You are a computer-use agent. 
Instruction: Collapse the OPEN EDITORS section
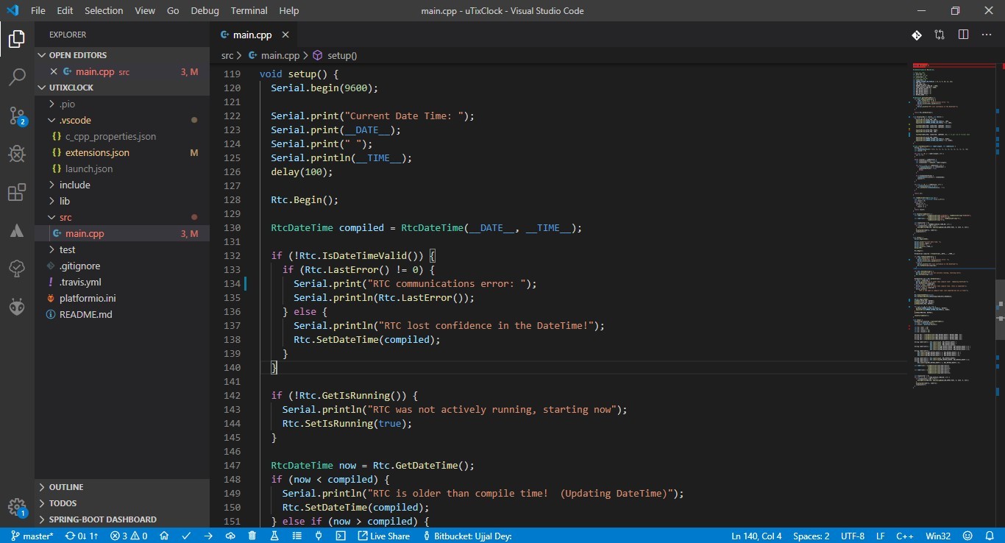click(77, 55)
